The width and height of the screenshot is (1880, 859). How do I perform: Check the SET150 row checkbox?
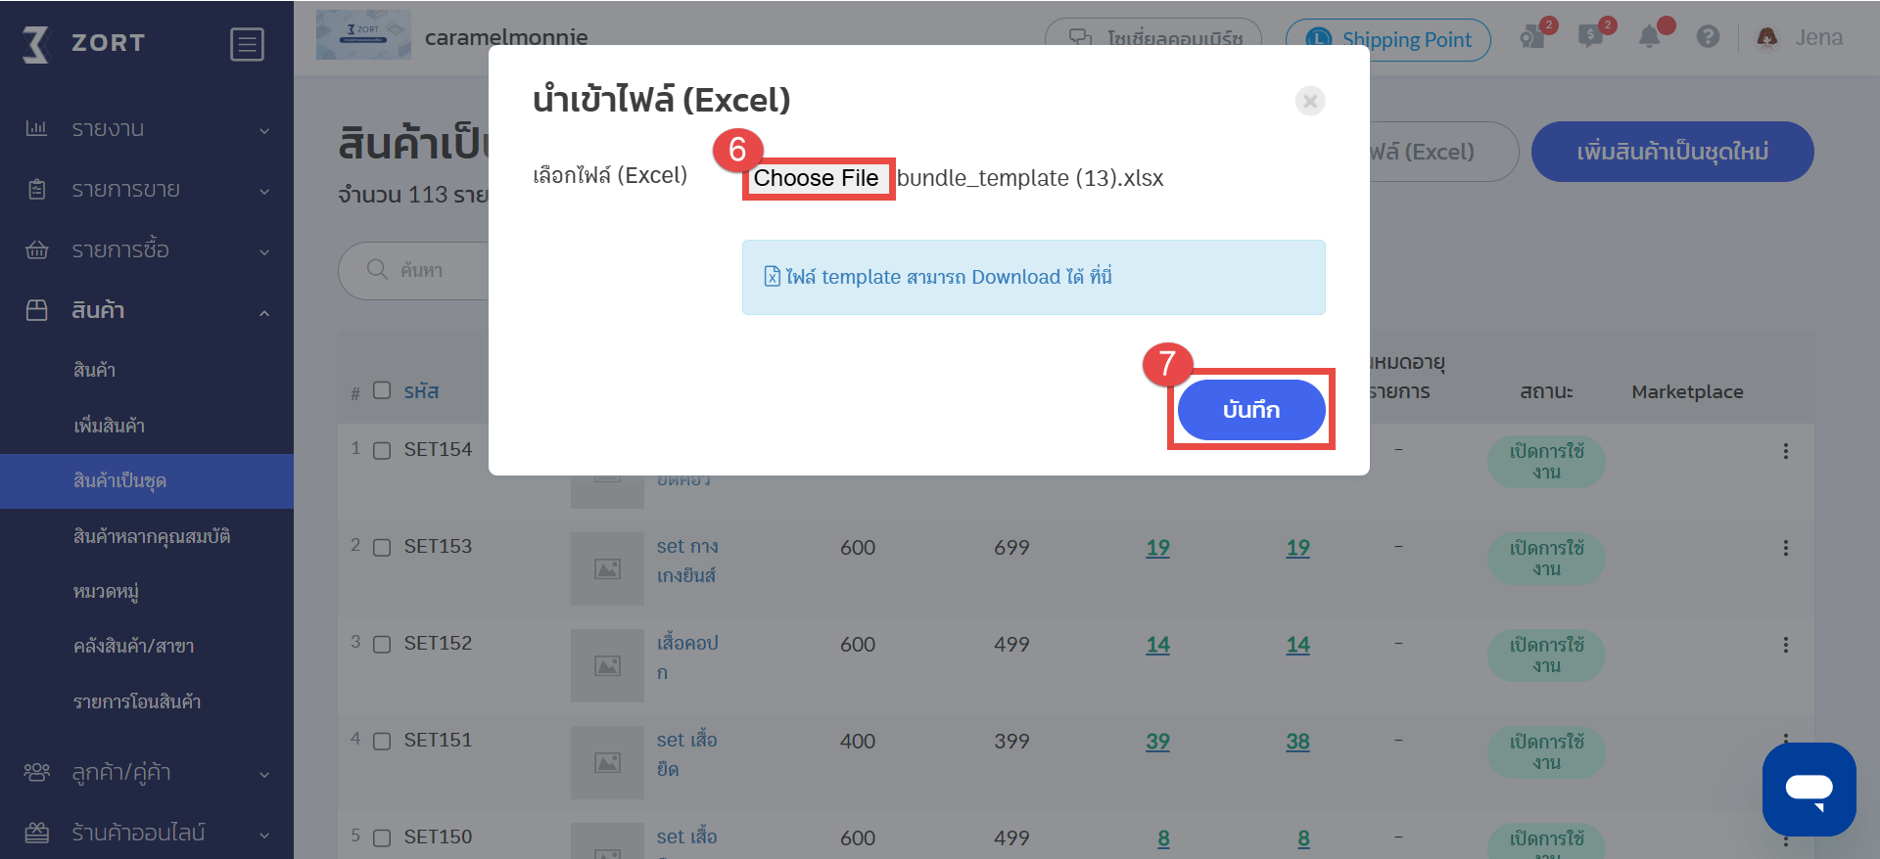(382, 837)
